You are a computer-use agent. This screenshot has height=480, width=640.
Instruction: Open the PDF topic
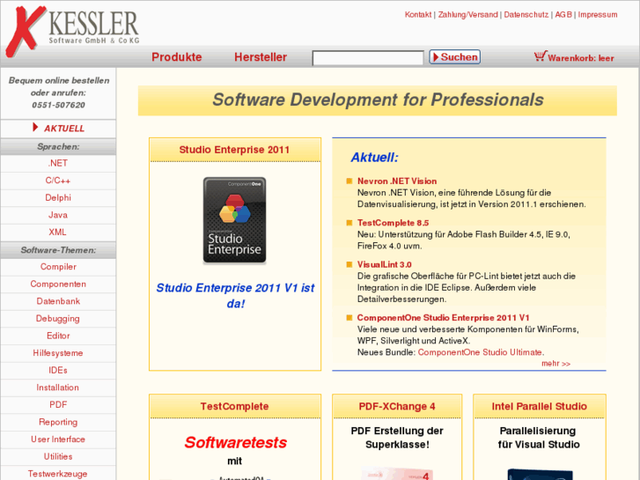pos(58,405)
